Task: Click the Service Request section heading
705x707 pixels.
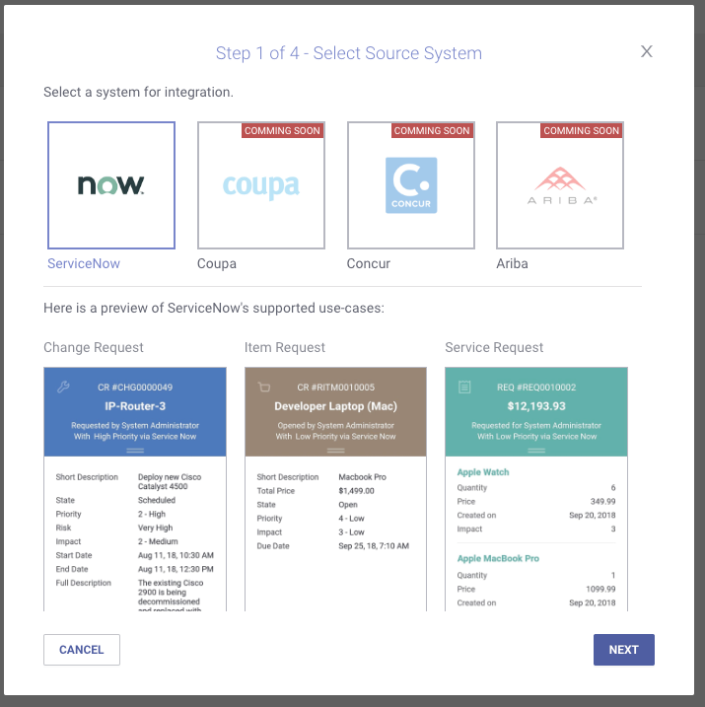Action: tap(494, 347)
